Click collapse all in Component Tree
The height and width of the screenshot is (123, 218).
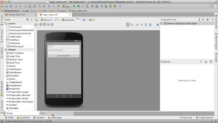[203, 20]
